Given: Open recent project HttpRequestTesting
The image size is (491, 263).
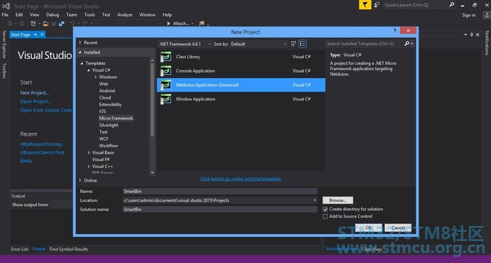Looking at the screenshot, I should point(40,144).
